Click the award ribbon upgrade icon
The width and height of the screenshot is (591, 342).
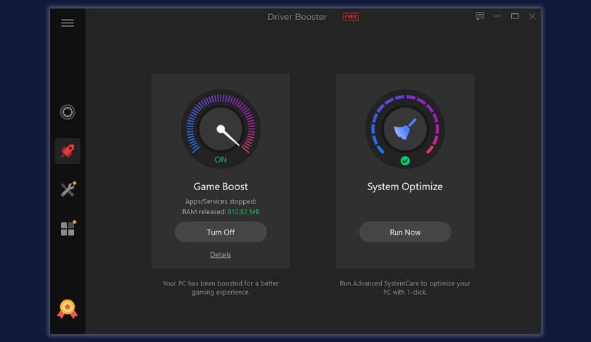click(67, 309)
